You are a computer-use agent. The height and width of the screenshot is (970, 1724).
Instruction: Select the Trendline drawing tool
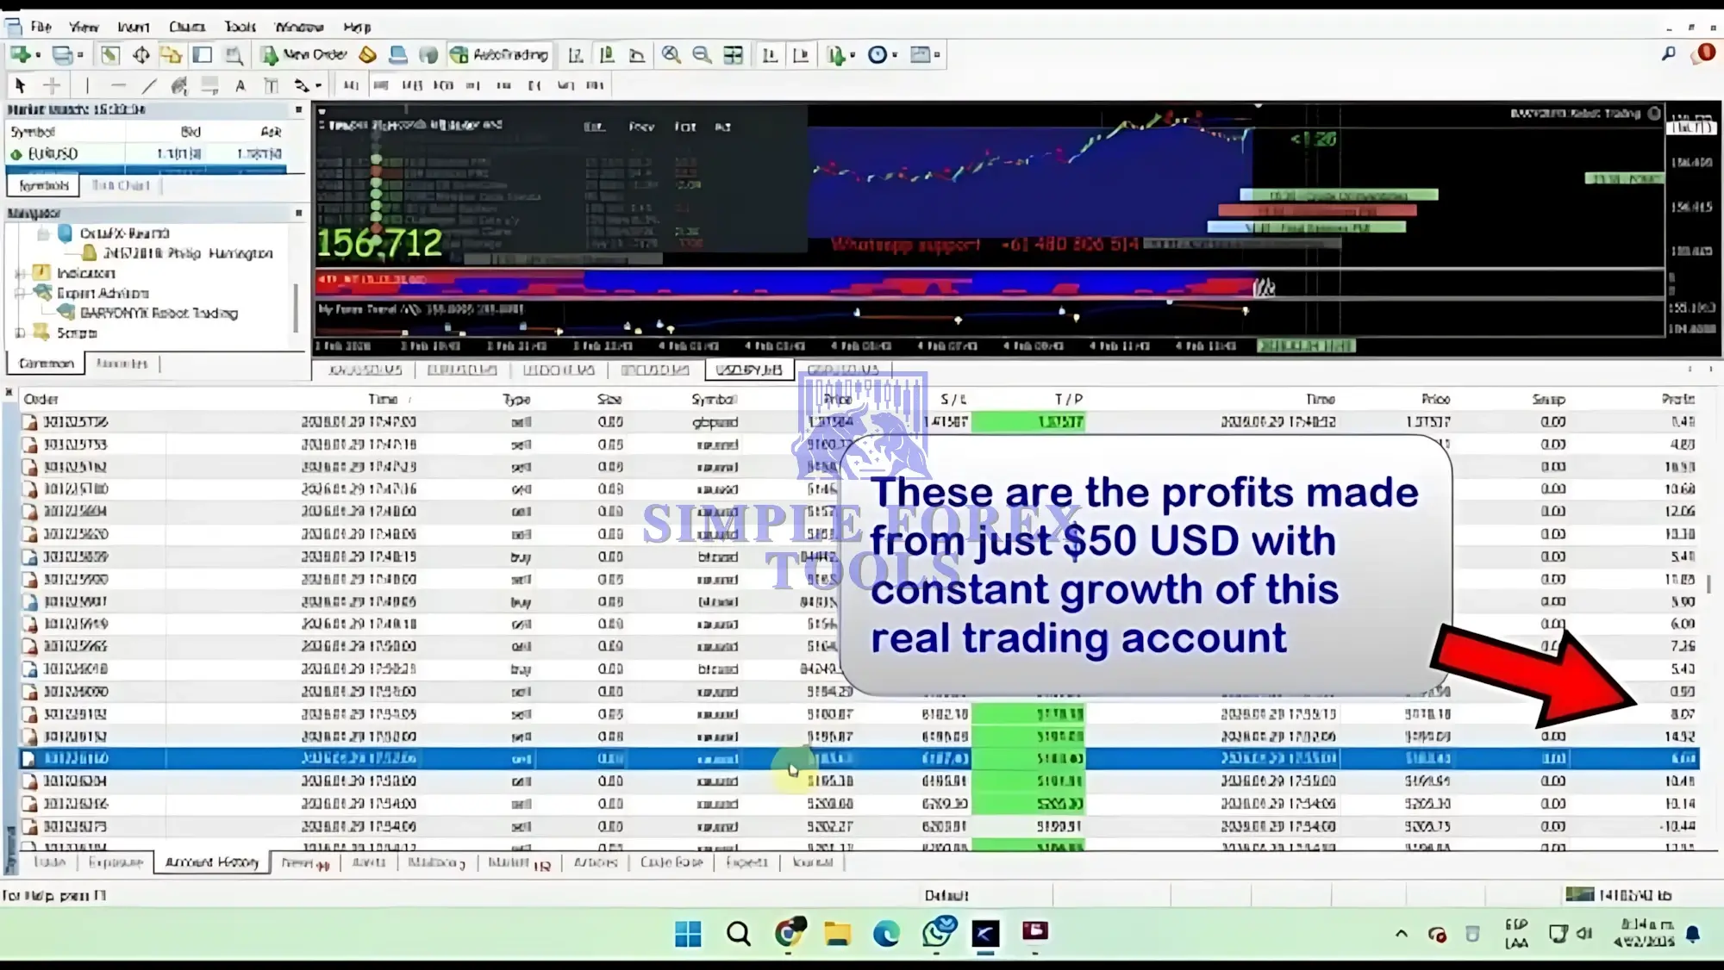[x=149, y=85]
